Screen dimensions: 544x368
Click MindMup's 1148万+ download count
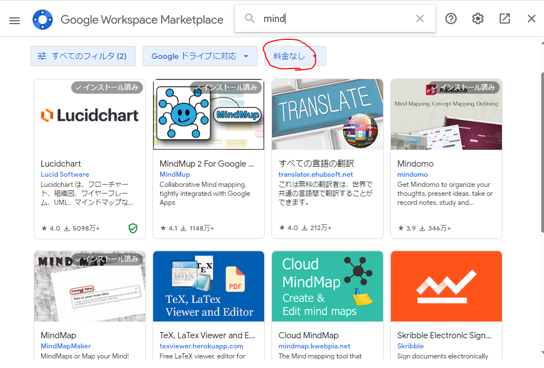197,228
